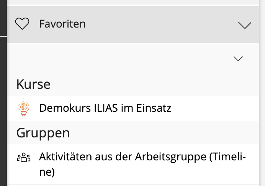
Task: Click the grey band right of Kurse heading
Action: [153, 84]
